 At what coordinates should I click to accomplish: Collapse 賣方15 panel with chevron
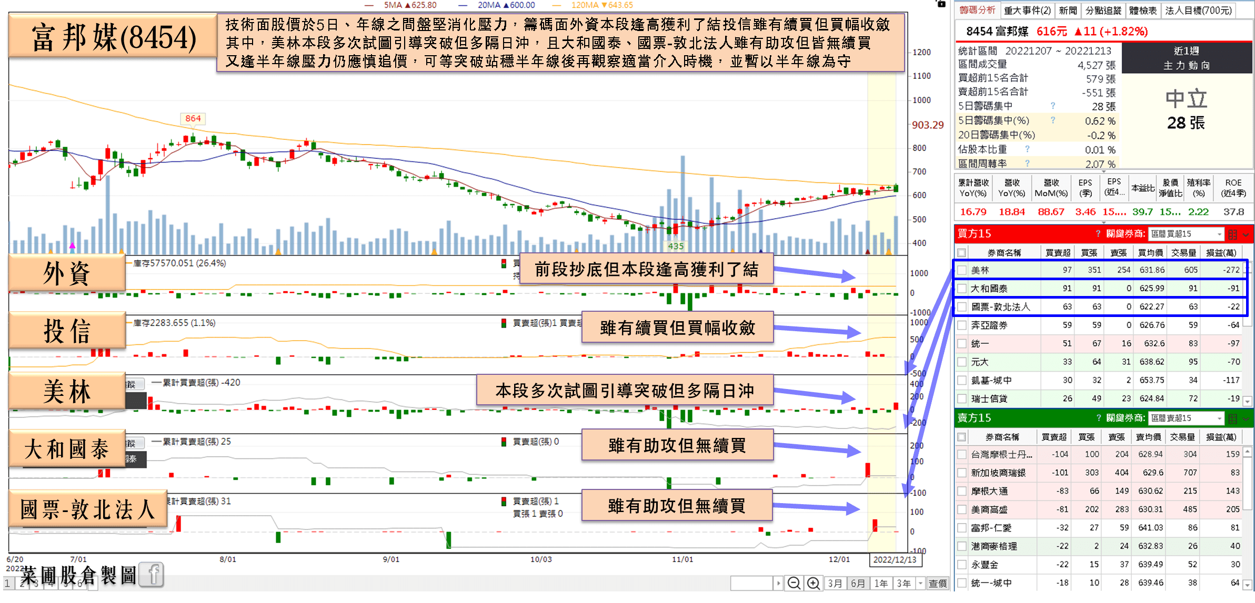point(1246,420)
